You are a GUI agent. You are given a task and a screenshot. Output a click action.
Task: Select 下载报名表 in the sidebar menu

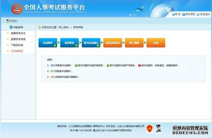[x=17, y=45]
